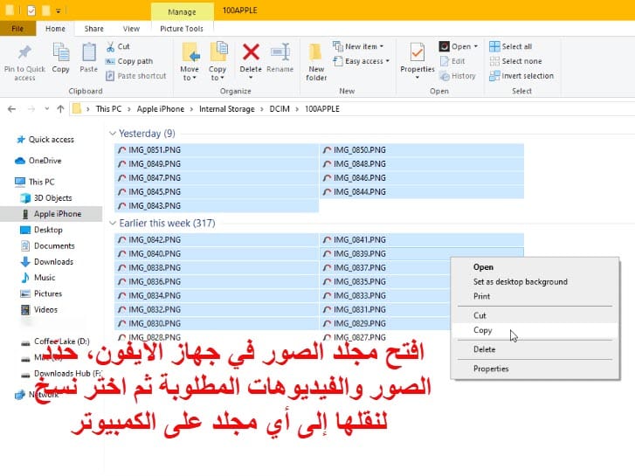
Task: Open OneDrive in navigation pane
Action: pos(38,161)
